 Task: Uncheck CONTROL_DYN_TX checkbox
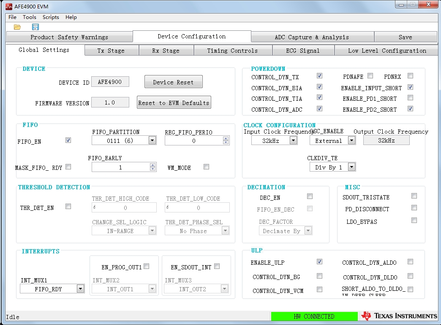tap(319, 76)
